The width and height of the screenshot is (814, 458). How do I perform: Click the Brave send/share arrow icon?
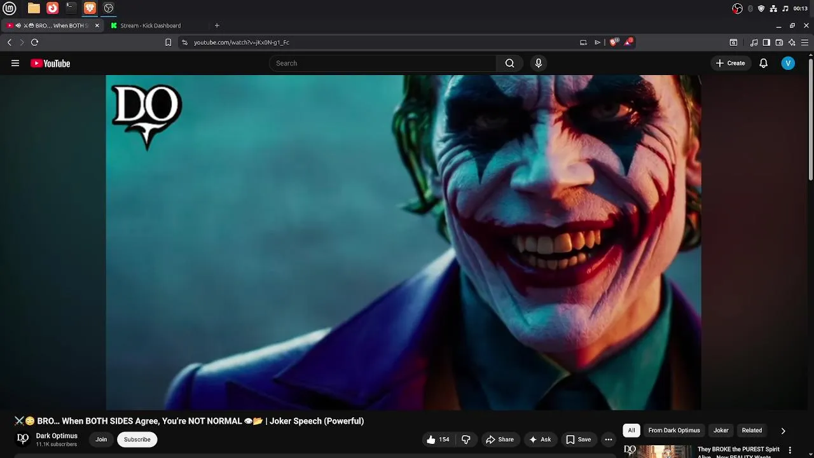tap(597, 42)
